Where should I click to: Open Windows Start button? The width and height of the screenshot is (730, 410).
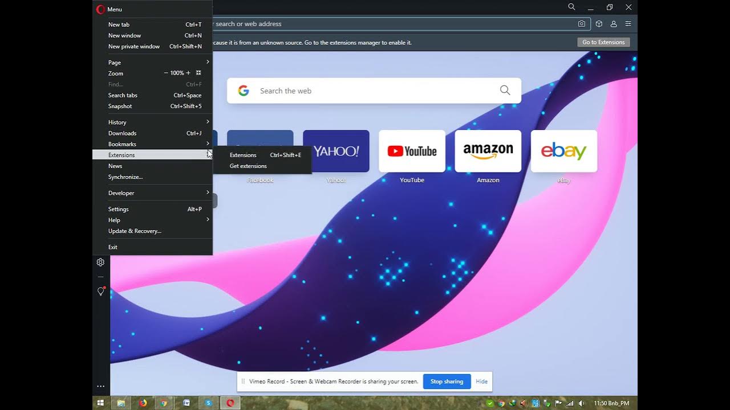(100, 403)
